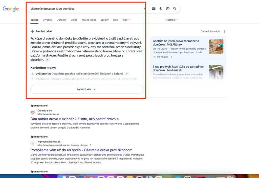Screen dimensions: 259x178
Task: Open the Web results tab
Action: (115, 20)
